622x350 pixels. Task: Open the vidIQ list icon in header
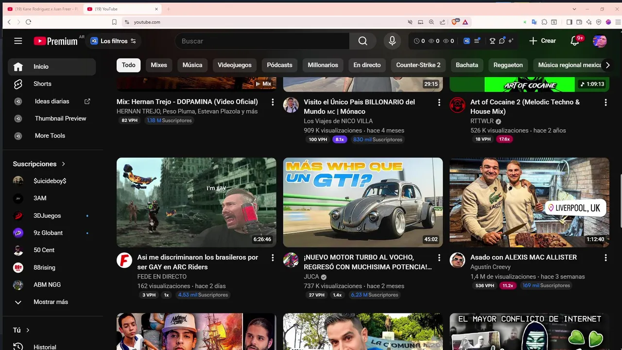pyautogui.click(x=477, y=41)
